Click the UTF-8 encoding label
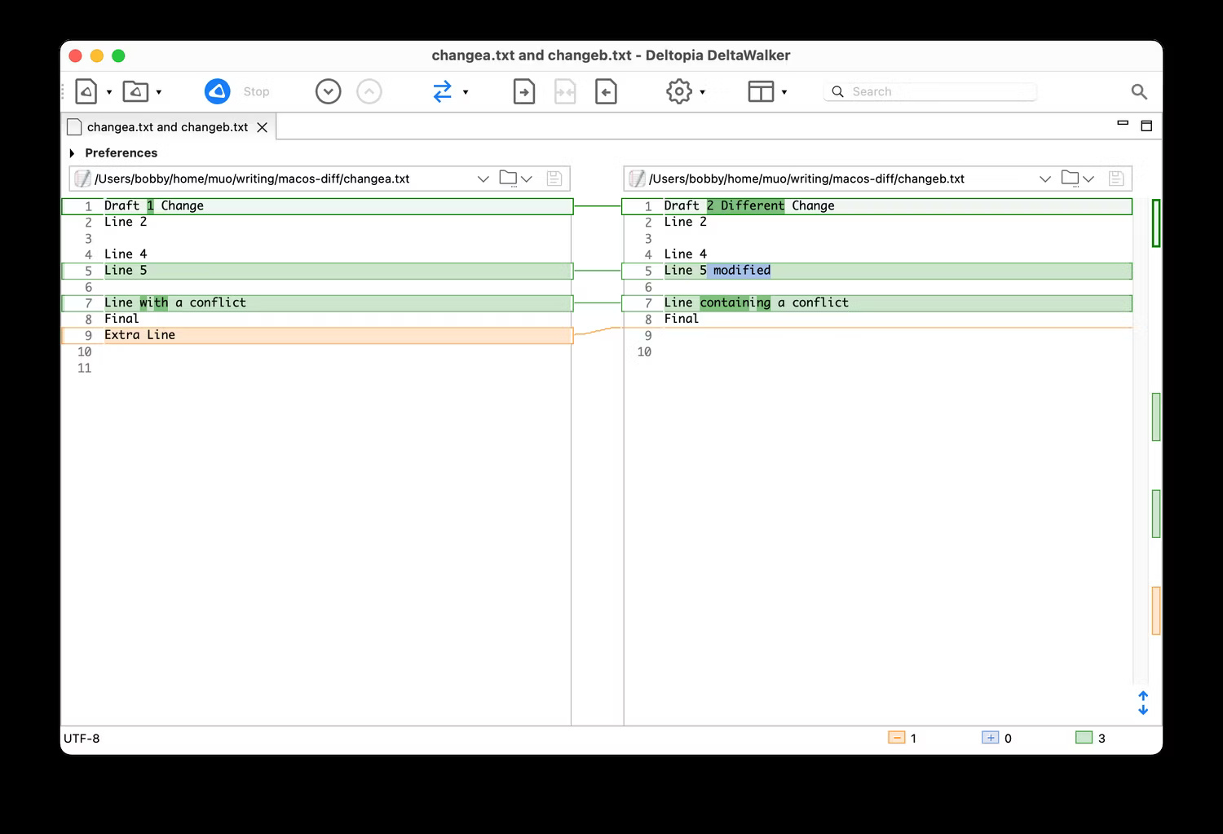 pyautogui.click(x=82, y=739)
